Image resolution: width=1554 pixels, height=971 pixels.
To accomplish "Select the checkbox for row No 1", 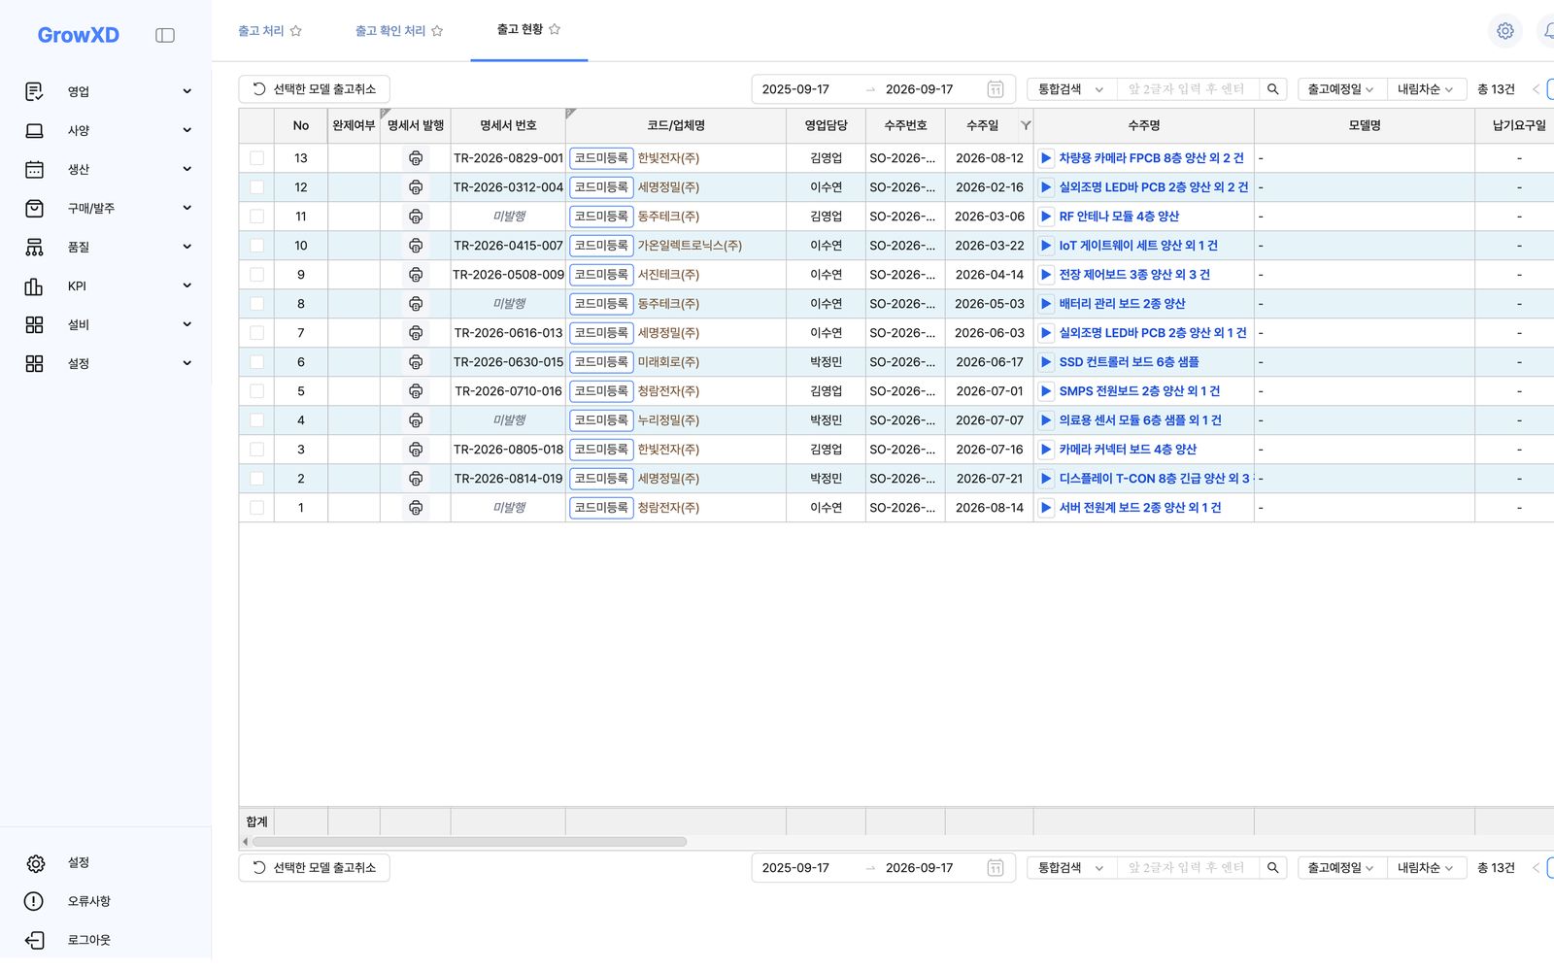I will [x=256, y=508].
